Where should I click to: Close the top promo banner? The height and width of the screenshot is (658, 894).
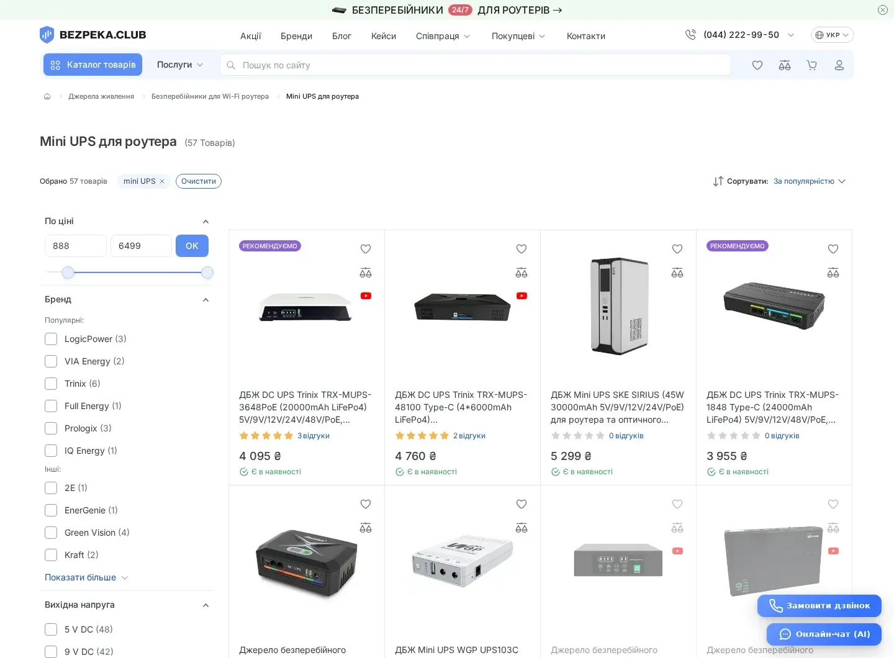883,10
